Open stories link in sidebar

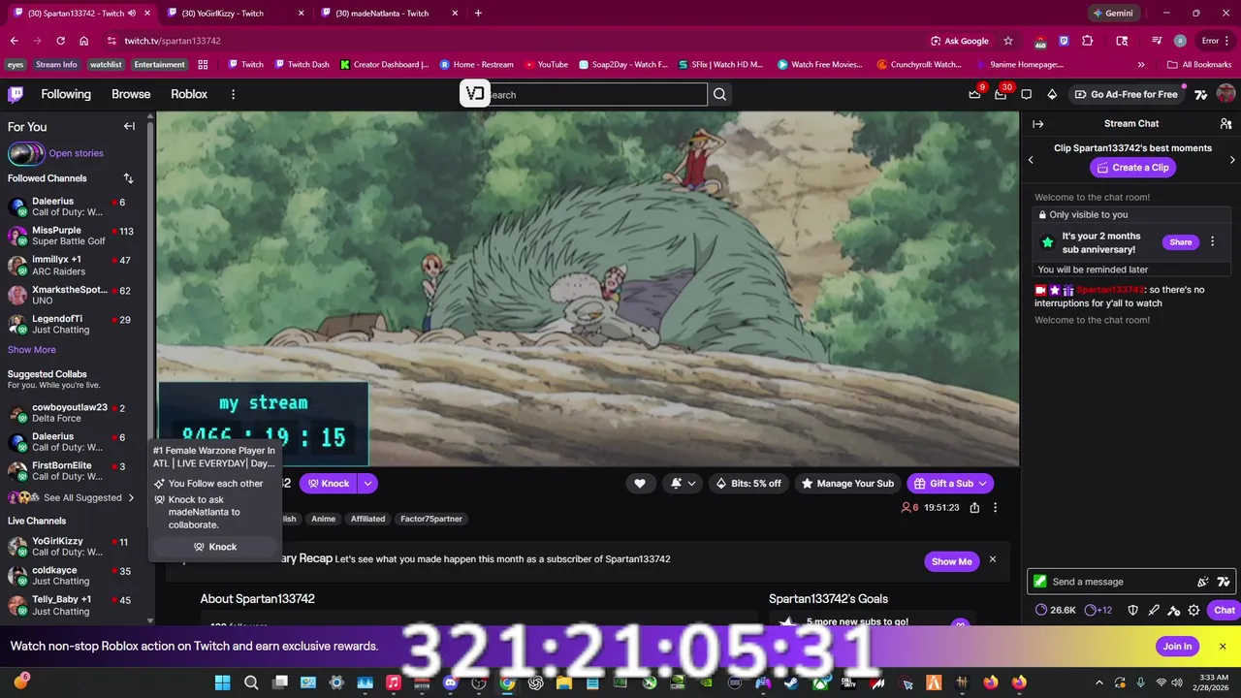pos(76,153)
